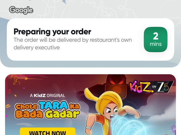The width and height of the screenshot is (181, 135).
Task: Tap the purple firework doodle on banner edge
Action: (173, 129)
